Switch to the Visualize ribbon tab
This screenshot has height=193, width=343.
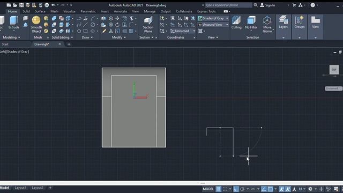69,11
